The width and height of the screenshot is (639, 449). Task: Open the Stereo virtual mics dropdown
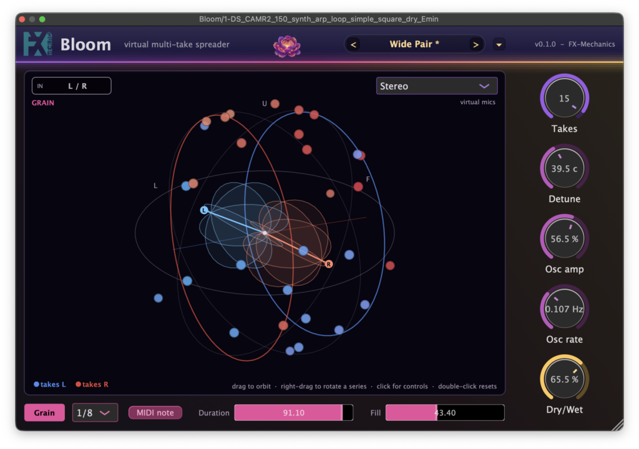[436, 86]
